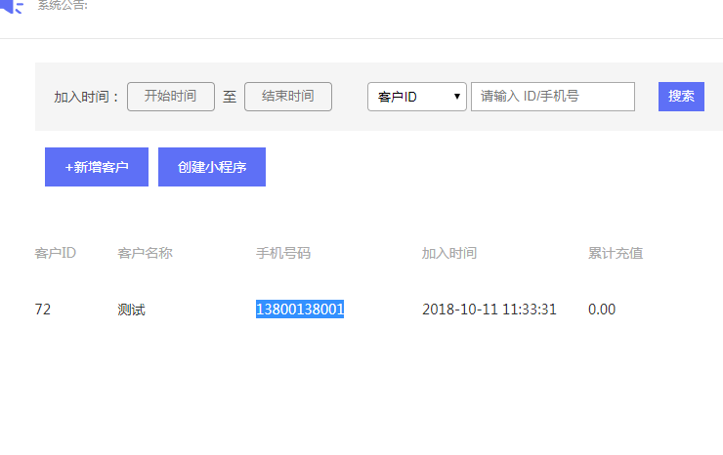This screenshot has height=455, width=723.
Task: Click the announcement speaker icon
Action: [12, 6]
